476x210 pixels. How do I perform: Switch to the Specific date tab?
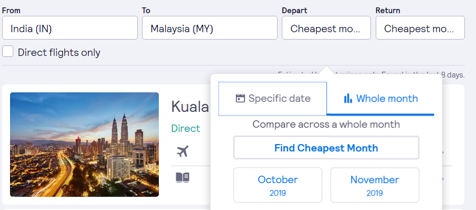pyautogui.click(x=273, y=99)
